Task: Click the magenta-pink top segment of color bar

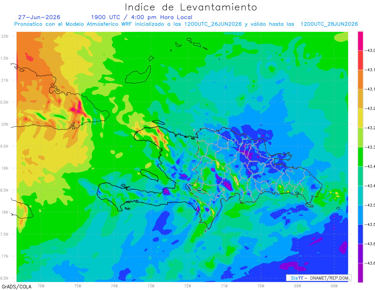Action: click(x=360, y=41)
